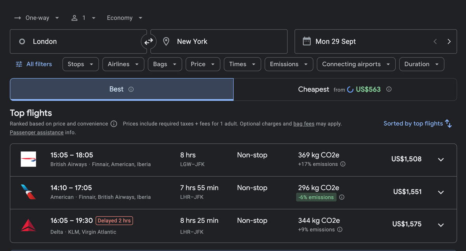This screenshot has width=466, height=251.
Task: Open the Stops filter dropdown
Action: coord(80,64)
